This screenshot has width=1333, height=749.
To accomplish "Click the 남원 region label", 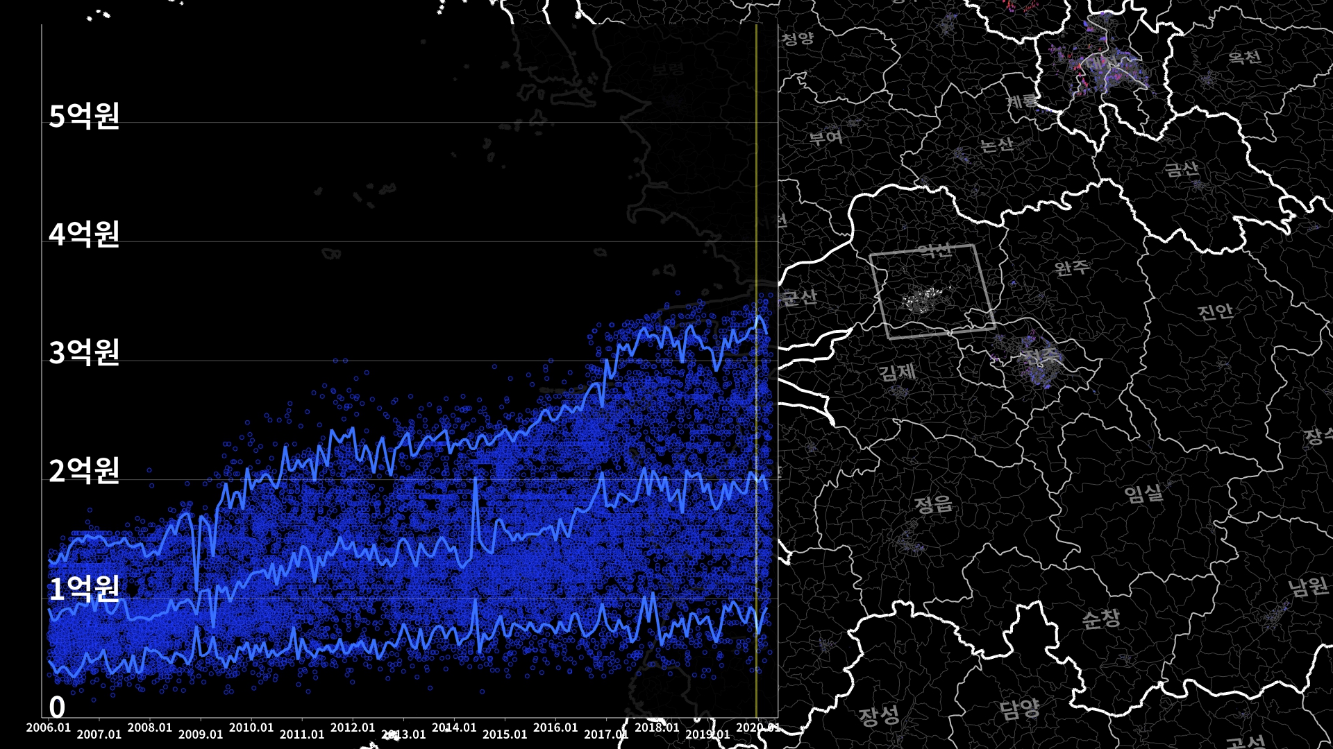I will (x=1308, y=587).
